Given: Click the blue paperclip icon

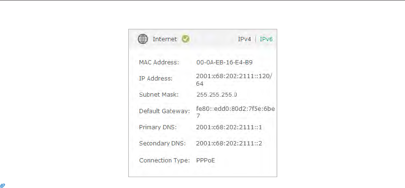Looking at the screenshot, I should (2, 186).
